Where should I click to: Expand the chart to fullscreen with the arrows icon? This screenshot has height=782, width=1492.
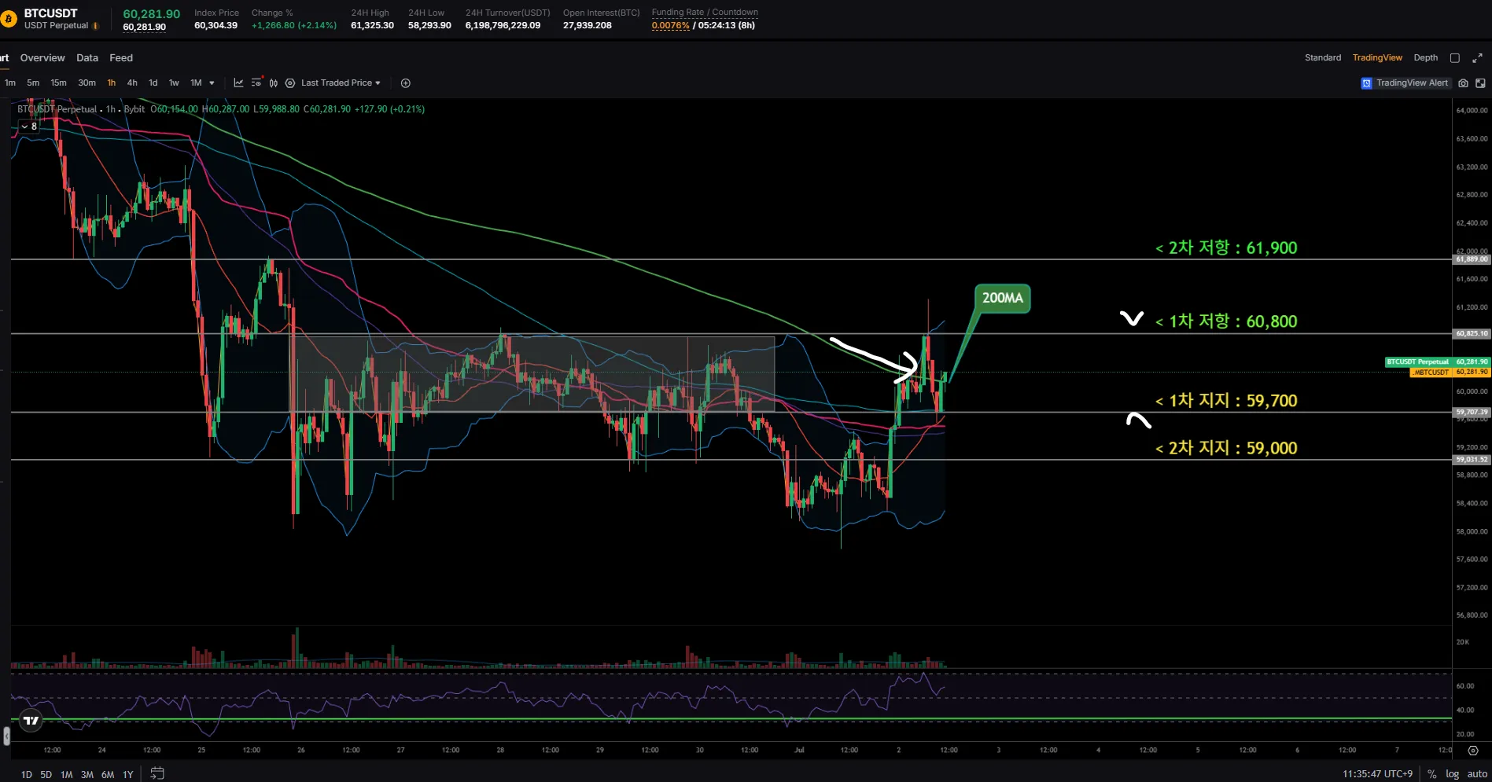pyautogui.click(x=1478, y=58)
